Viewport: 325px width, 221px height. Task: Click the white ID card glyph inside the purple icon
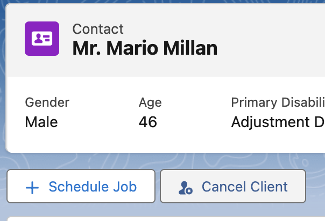(42, 39)
